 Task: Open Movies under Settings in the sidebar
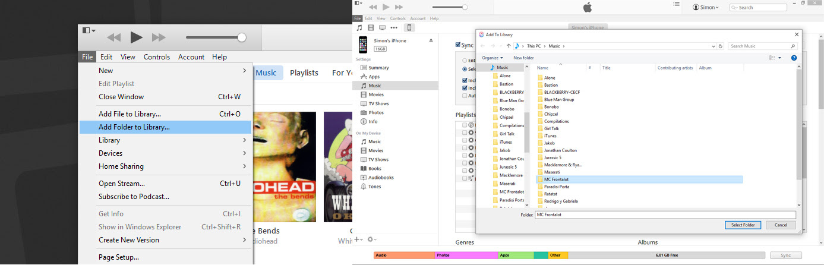tap(375, 94)
